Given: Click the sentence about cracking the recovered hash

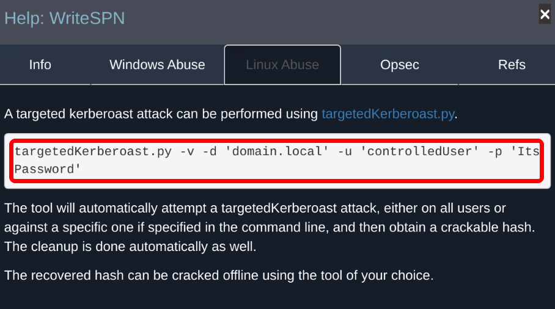Looking at the screenshot, I should 219,275.
